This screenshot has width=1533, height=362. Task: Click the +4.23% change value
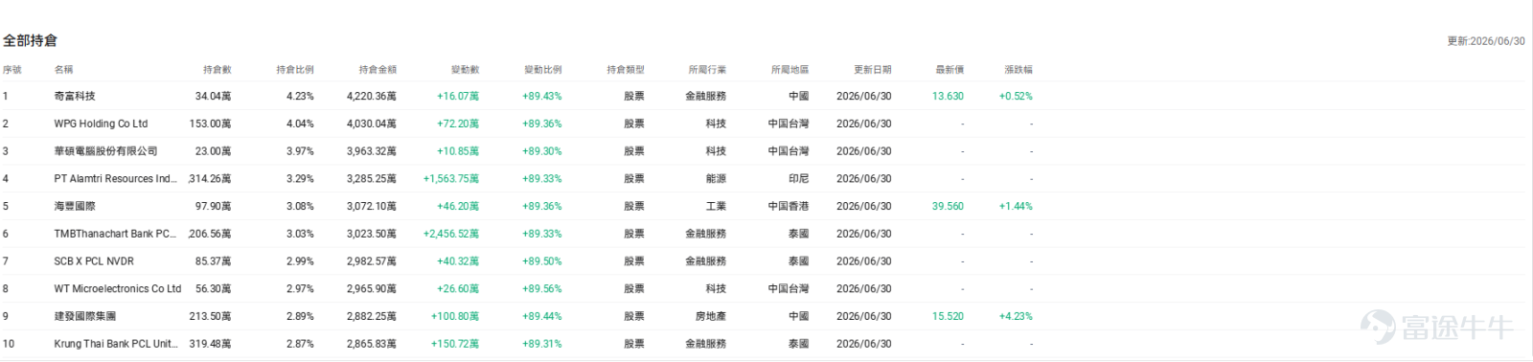pos(1016,316)
